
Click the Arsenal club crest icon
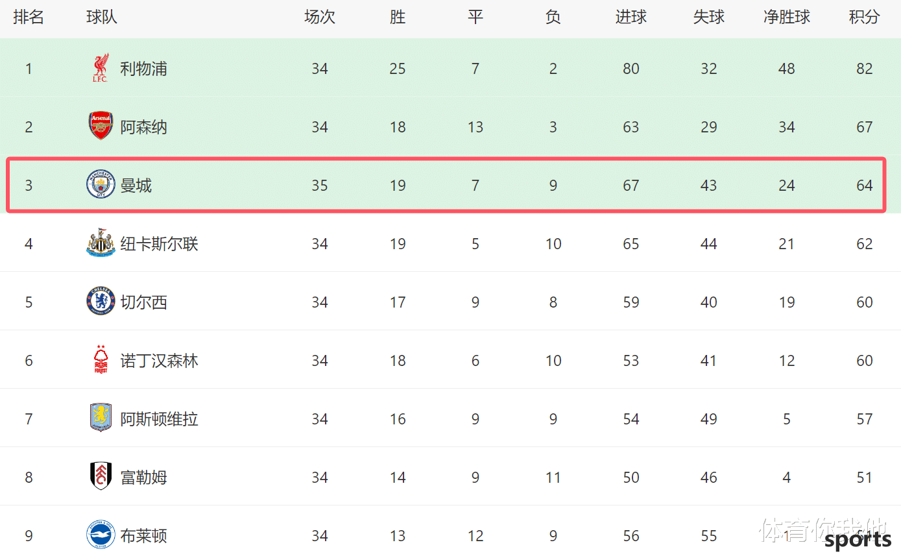pos(101,126)
